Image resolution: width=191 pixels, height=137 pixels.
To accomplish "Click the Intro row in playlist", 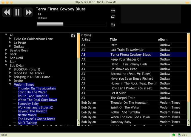I will pyautogui.click(x=134, y=45).
